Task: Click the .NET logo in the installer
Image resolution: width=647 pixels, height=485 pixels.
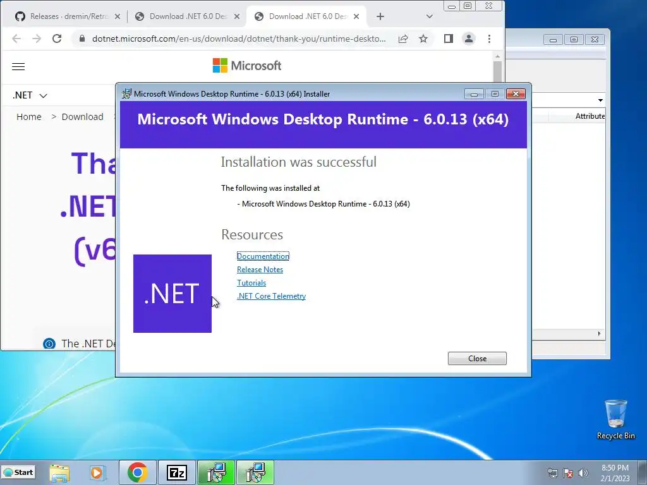Action: [172, 293]
